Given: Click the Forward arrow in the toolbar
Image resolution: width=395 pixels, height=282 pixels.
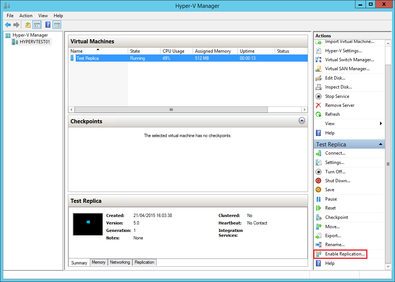Looking at the screenshot, I should (x=16, y=25).
